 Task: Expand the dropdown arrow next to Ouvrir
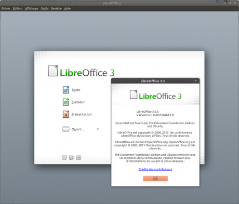point(98,129)
